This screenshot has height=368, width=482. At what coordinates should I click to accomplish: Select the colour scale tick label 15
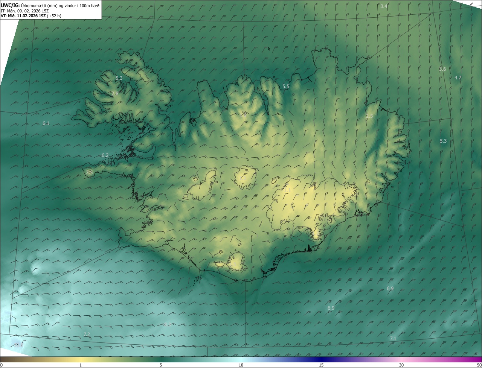point(321,365)
